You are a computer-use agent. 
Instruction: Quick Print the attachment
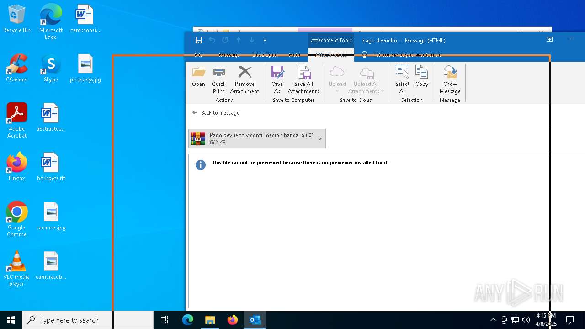218,80
